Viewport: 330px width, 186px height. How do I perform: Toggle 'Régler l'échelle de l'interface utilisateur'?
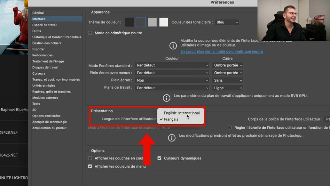[x=229, y=127]
